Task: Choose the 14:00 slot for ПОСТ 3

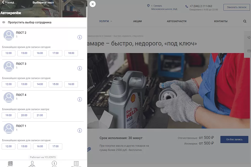Action: tap(40, 84)
